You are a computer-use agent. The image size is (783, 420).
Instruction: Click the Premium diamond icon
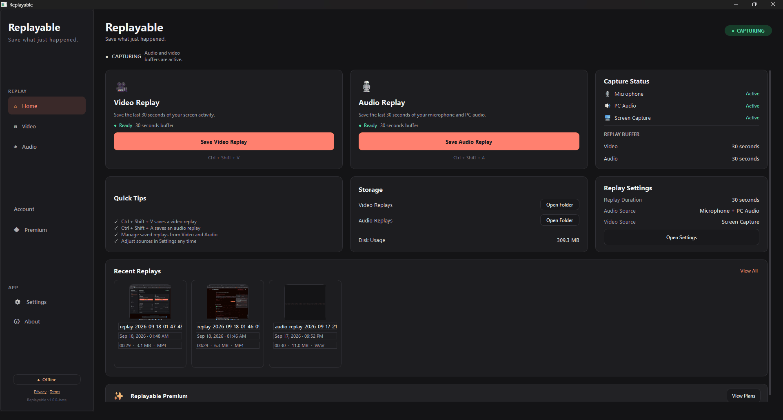[x=17, y=230]
